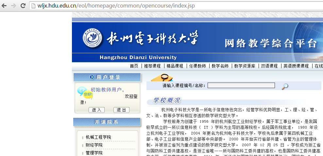
Task: Click the magnifier search icon beside the course field
Action: point(285,86)
